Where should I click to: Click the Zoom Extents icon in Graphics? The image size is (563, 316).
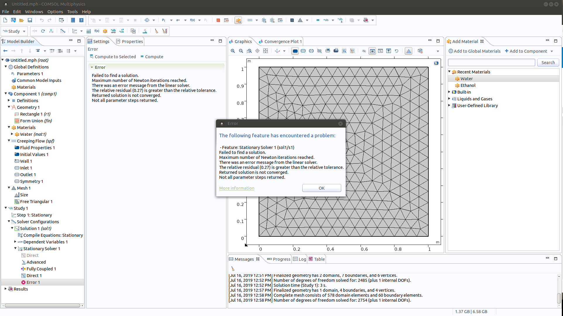(265, 51)
